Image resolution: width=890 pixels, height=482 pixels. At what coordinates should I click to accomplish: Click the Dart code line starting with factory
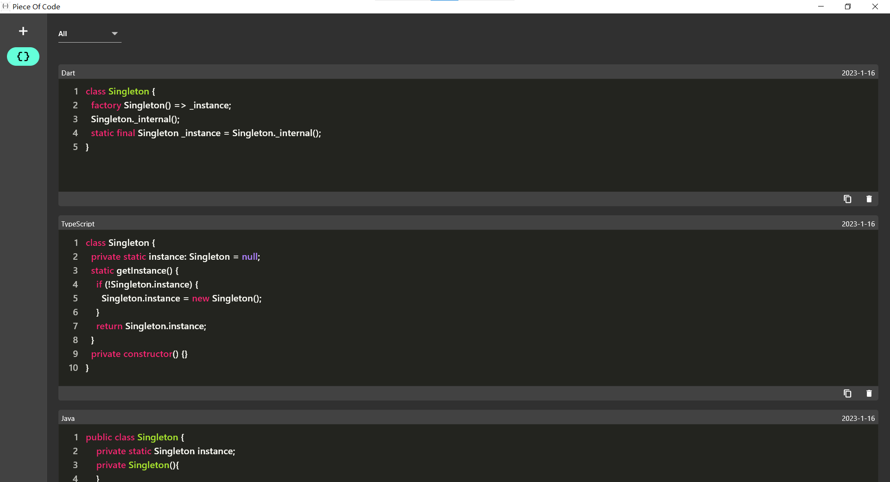point(161,106)
